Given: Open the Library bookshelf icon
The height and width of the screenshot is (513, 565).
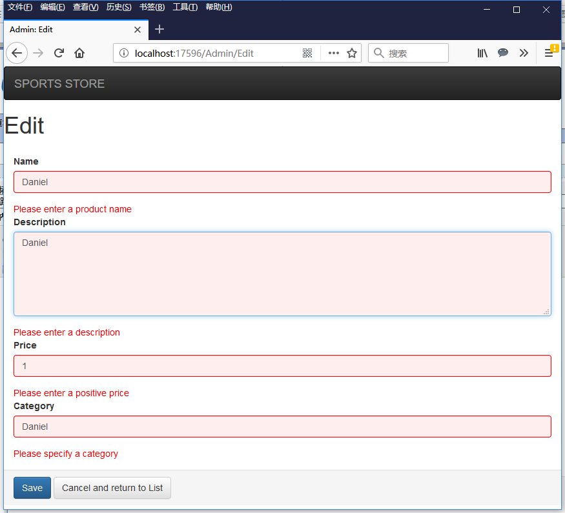Looking at the screenshot, I should pos(482,54).
